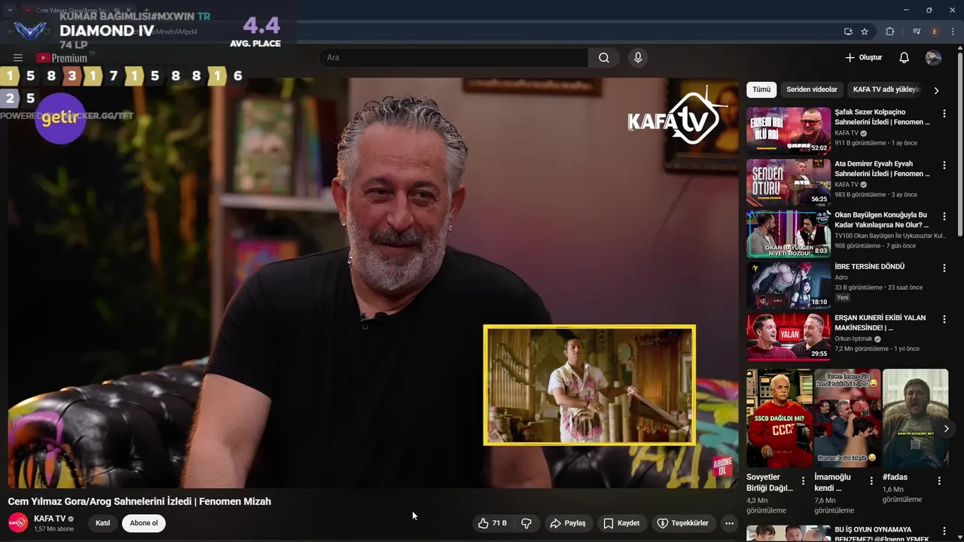Image resolution: width=964 pixels, height=542 pixels.
Task: Dislike the video with thumbs down
Action: (526, 523)
